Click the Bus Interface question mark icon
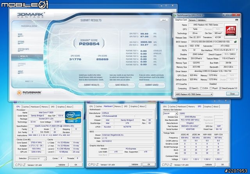This screenshot has width=250, height=174. tap(237, 50)
